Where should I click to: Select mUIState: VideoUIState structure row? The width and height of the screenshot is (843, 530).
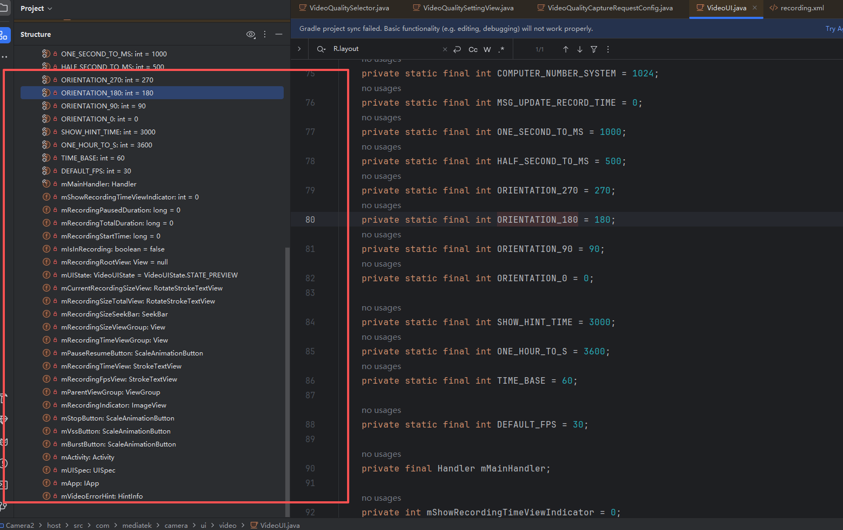152,275
